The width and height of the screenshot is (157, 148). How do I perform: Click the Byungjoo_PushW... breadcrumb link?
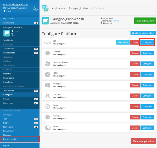[x=79, y=8]
